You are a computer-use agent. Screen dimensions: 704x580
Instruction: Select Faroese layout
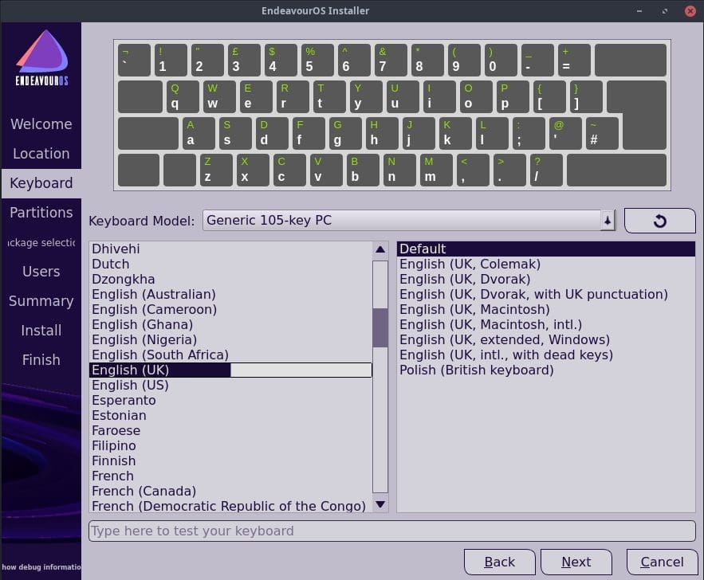[x=230, y=431]
